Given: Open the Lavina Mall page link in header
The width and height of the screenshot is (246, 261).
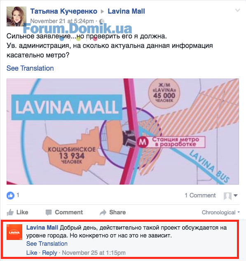Looking at the screenshot, I should (x=126, y=11).
